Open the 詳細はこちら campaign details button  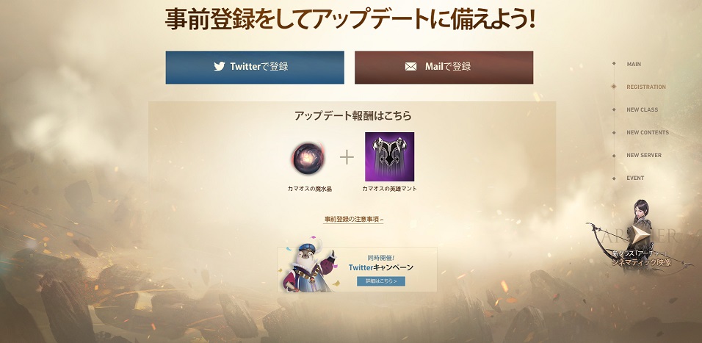pos(381,281)
